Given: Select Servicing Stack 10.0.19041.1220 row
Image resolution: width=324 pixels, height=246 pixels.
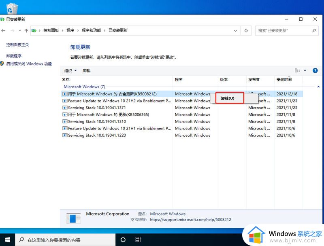Looking at the screenshot, I should pyautogui.click(x=182, y=135).
